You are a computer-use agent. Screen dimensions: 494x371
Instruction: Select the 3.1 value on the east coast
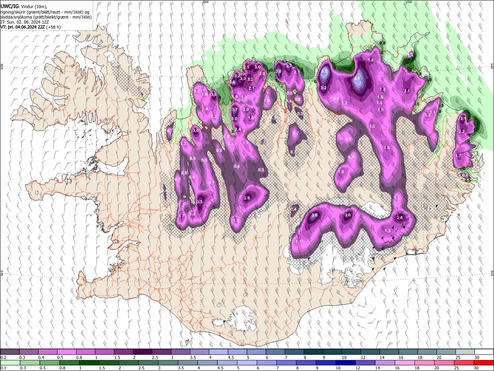(x=464, y=119)
